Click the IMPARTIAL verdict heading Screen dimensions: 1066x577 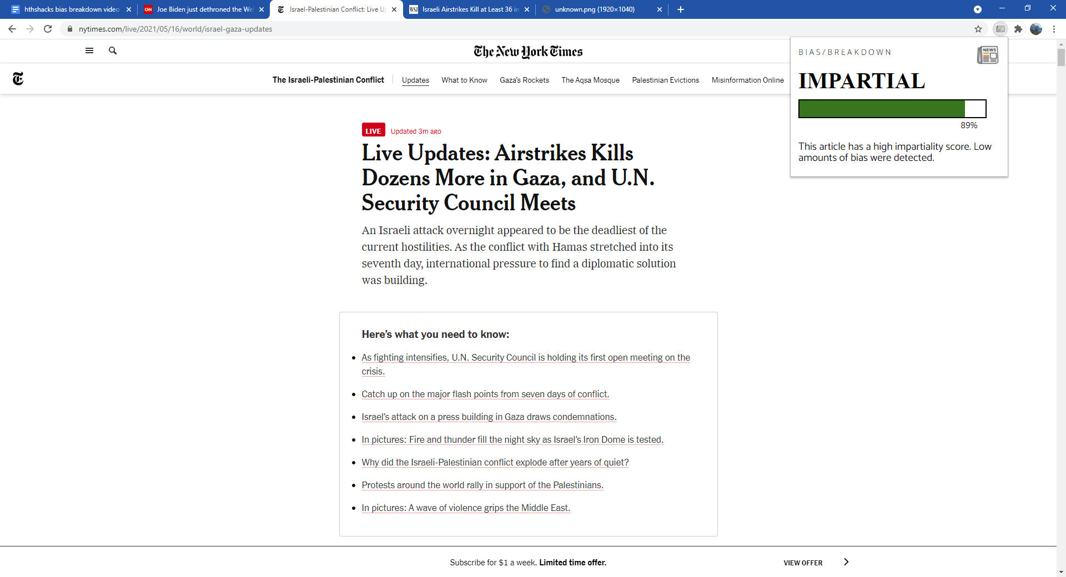pyautogui.click(x=862, y=81)
